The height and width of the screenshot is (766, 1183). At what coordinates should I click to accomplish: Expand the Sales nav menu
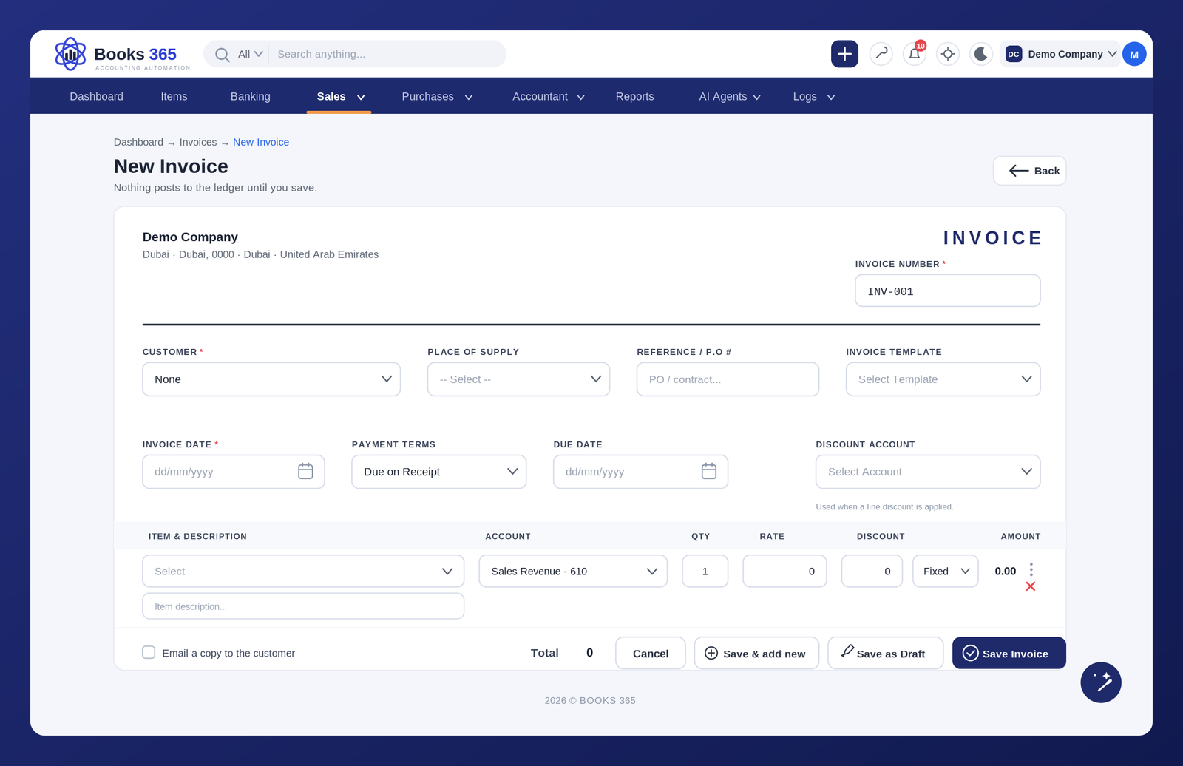pos(340,96)
